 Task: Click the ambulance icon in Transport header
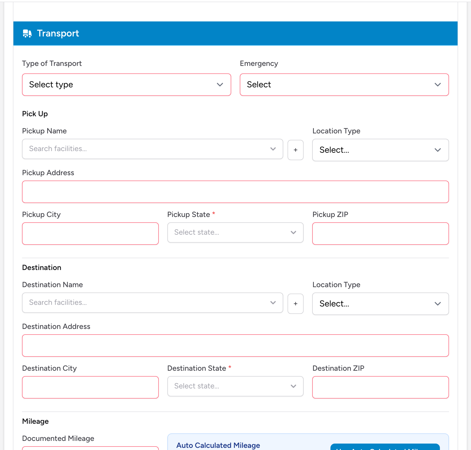pyautogui.click(x=27, y=33)
